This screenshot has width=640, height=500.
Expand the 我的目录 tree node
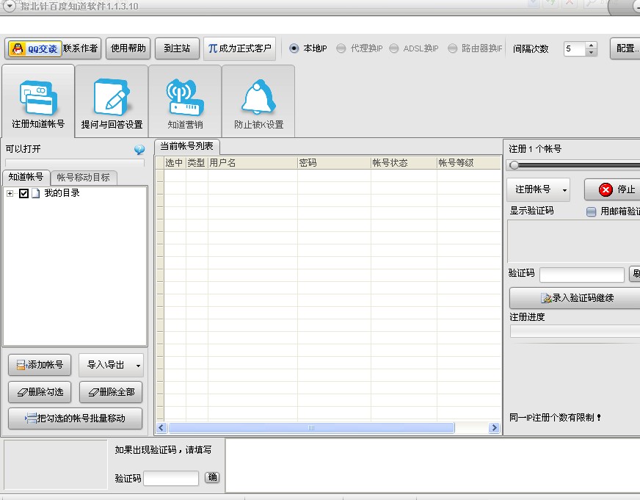point(10,194)
